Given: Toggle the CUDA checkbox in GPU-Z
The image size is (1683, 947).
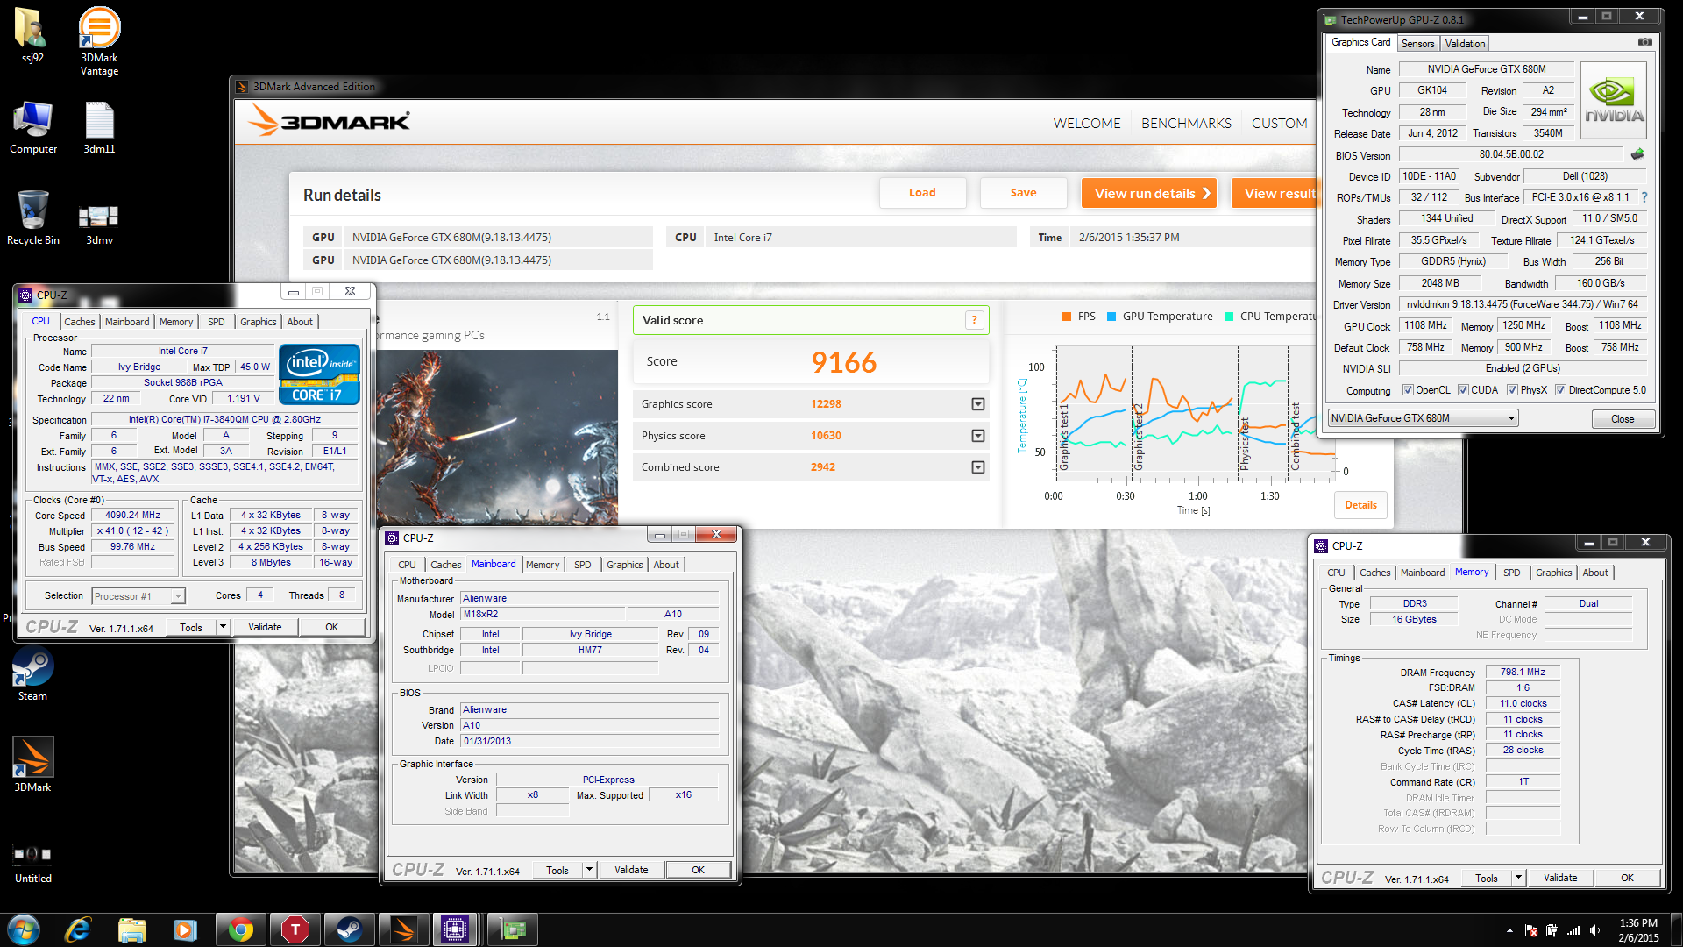Looking at the screenshot, I should click(1463, 390).
